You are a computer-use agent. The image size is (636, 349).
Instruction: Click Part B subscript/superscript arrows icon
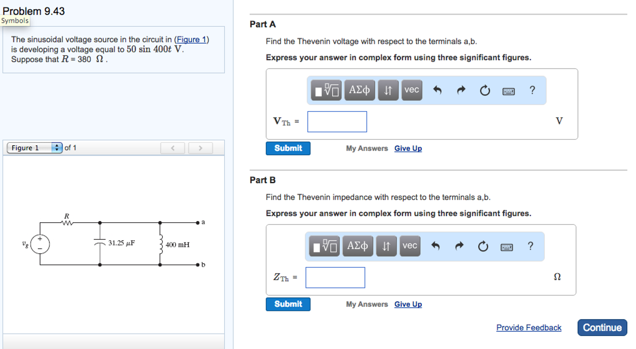coord(386,246)
